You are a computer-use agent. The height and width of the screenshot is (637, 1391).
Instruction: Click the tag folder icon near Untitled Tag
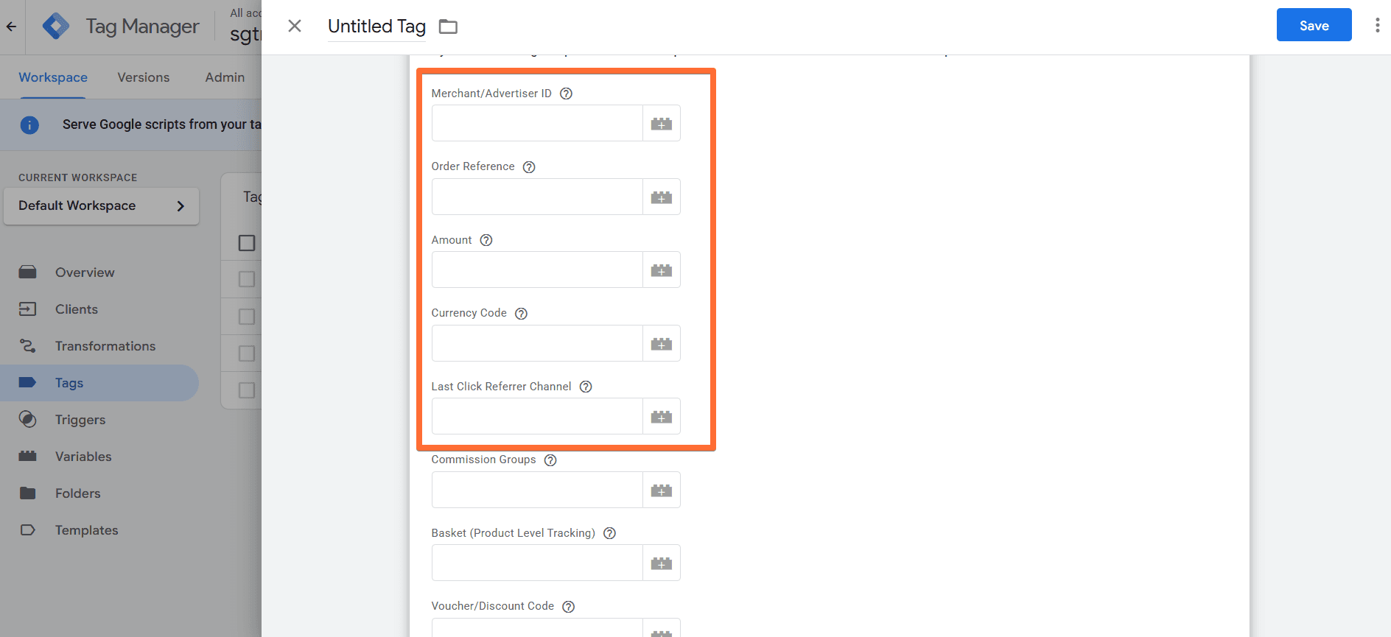(448, 27)
